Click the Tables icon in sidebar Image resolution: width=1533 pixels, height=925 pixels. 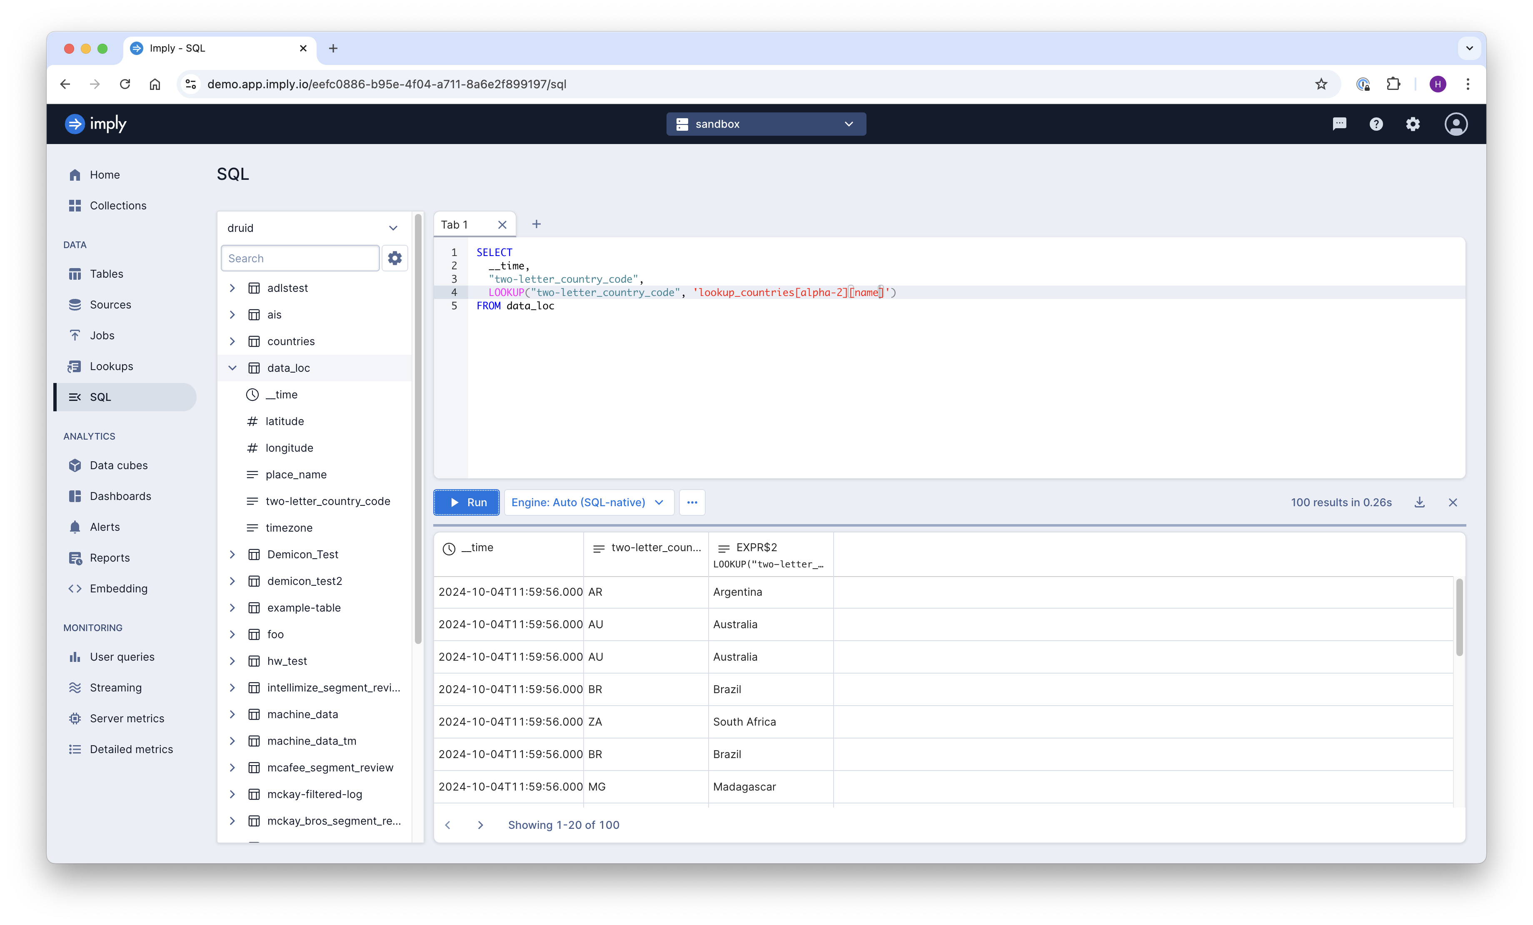coord(75,273)
